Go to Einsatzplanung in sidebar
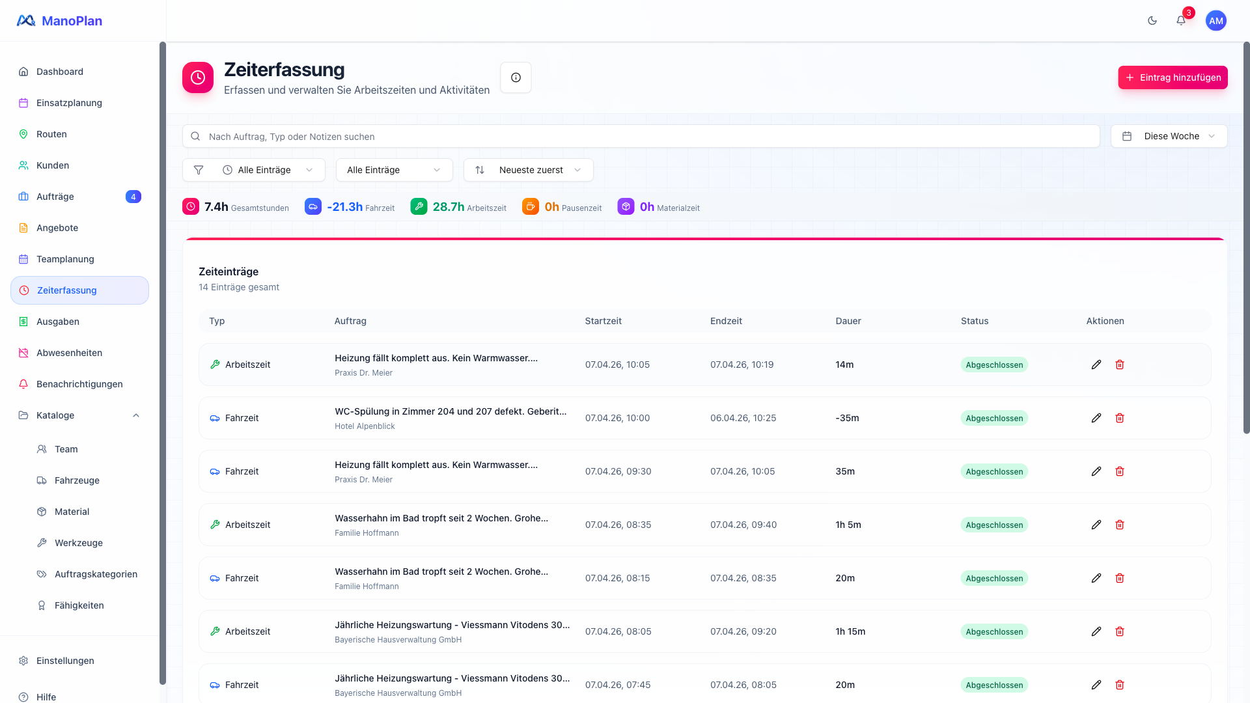The width and height of the screenshot is (1250, 703). coord(69,103)
